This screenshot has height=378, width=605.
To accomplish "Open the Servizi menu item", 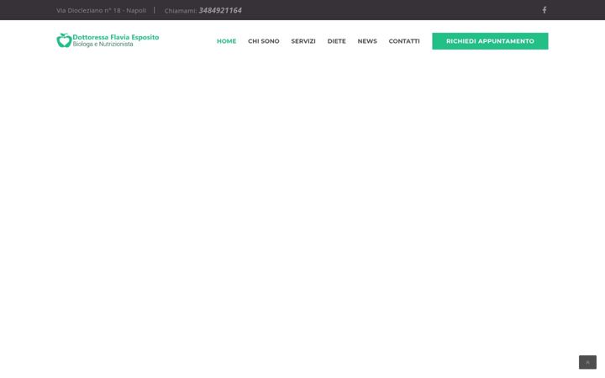I will [x=303, y=41].
